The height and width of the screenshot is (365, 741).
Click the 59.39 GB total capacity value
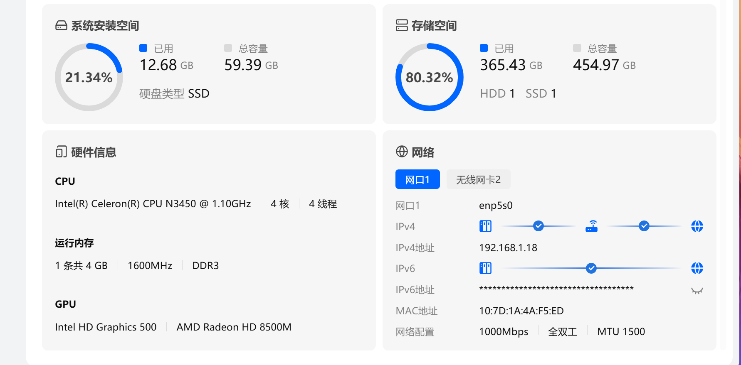pos(251,65)
